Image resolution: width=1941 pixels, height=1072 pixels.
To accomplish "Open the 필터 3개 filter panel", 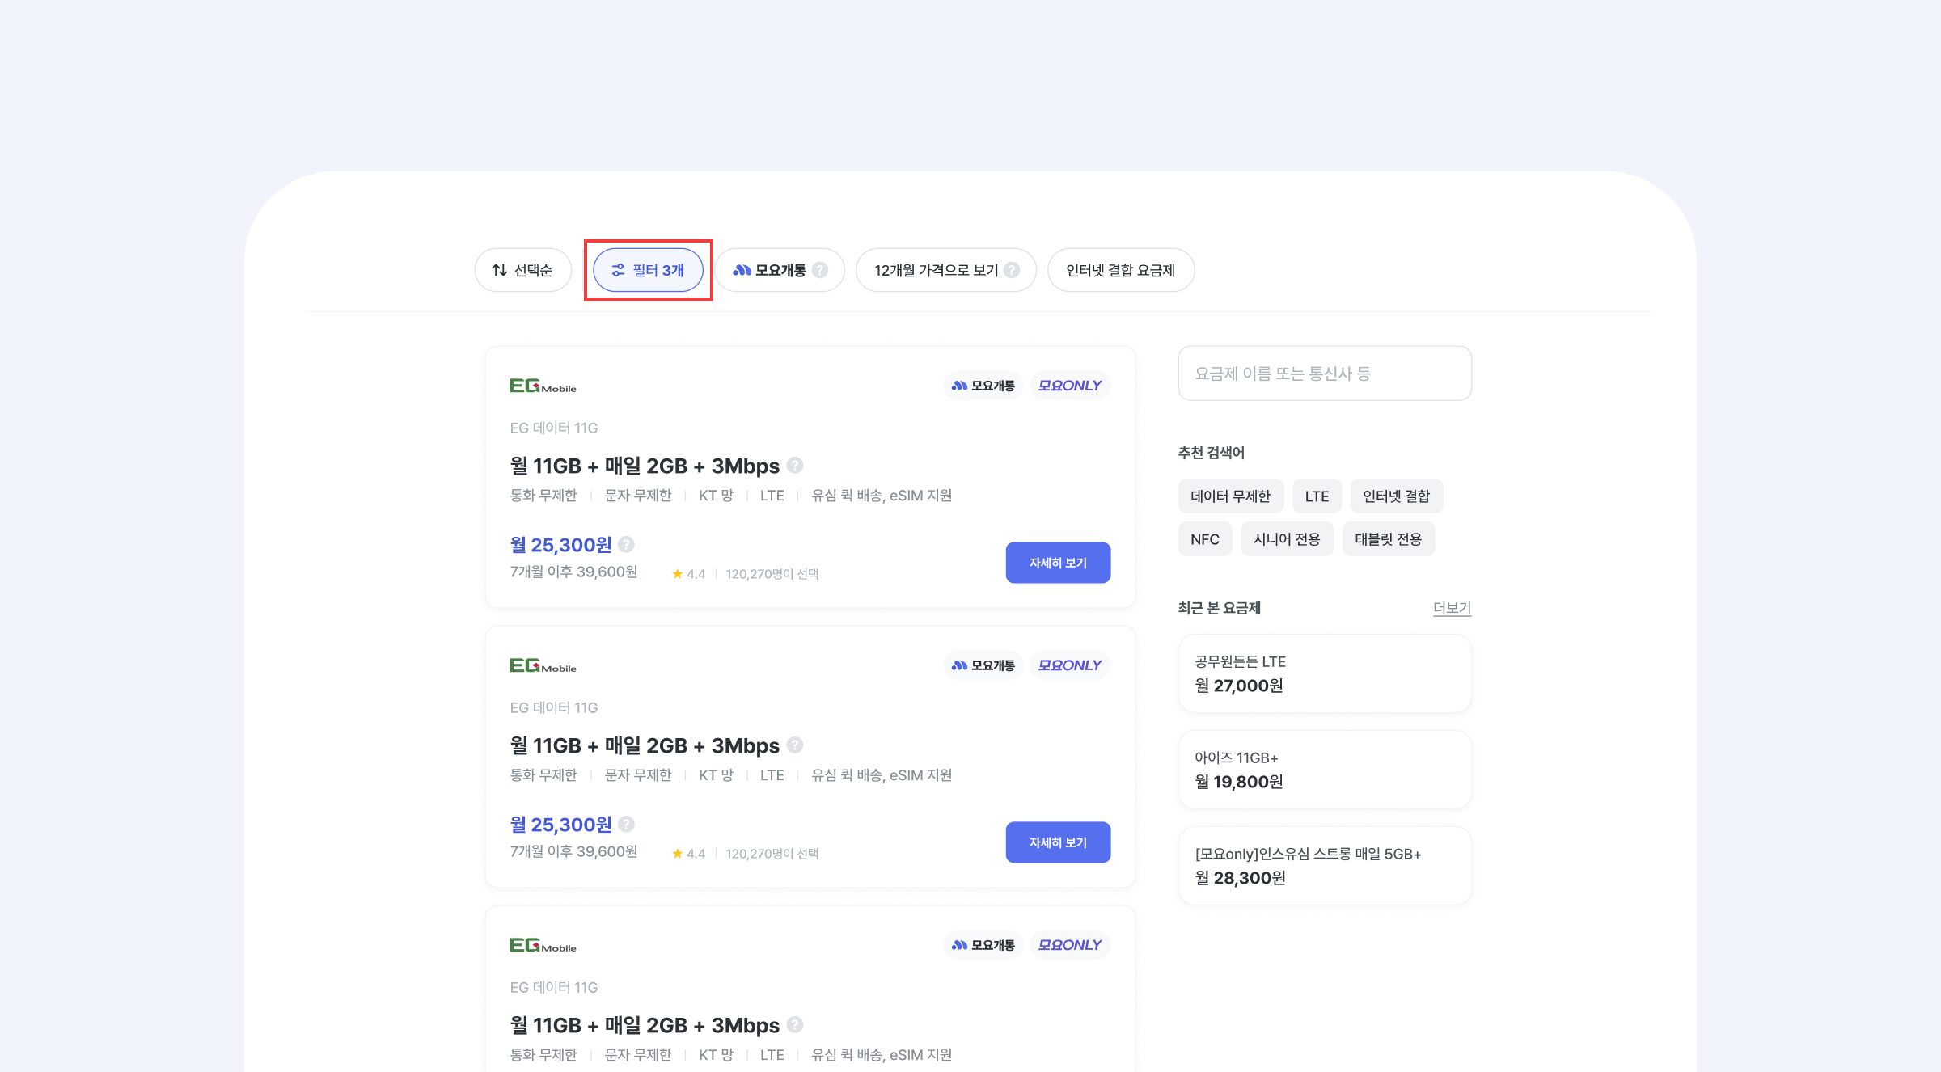I will click(x=648, y=270).
